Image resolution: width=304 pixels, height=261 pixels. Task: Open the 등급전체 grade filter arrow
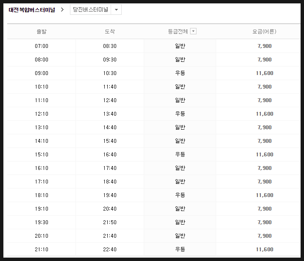193,31
